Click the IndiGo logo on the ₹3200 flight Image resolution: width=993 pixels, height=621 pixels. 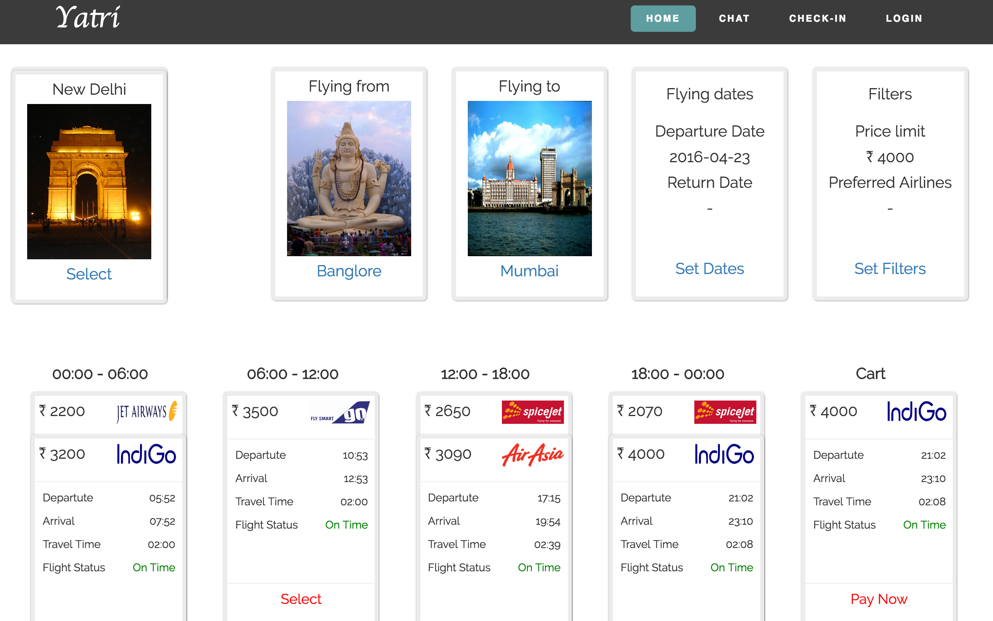click(x=146, y=454)
